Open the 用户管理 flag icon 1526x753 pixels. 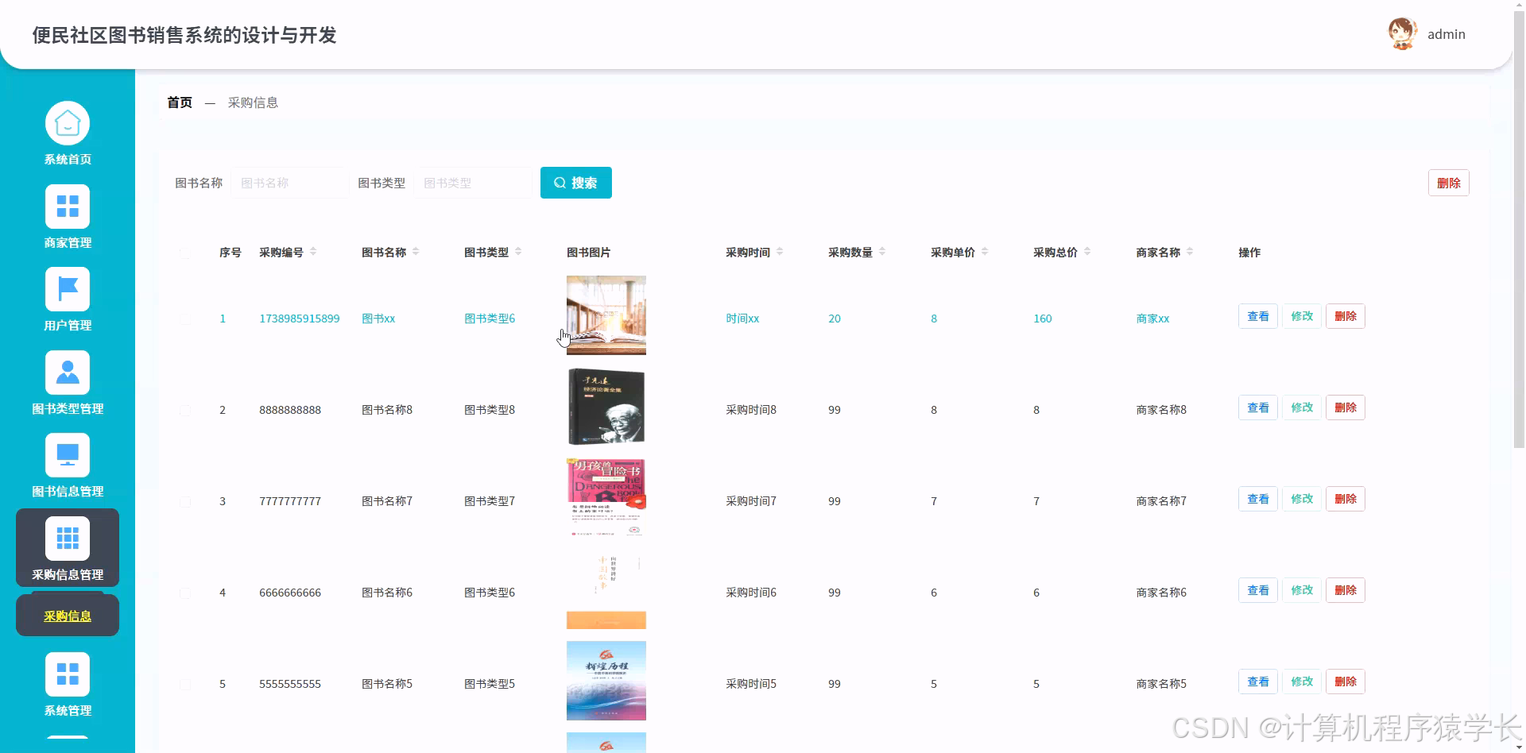[x=68, y=289]
